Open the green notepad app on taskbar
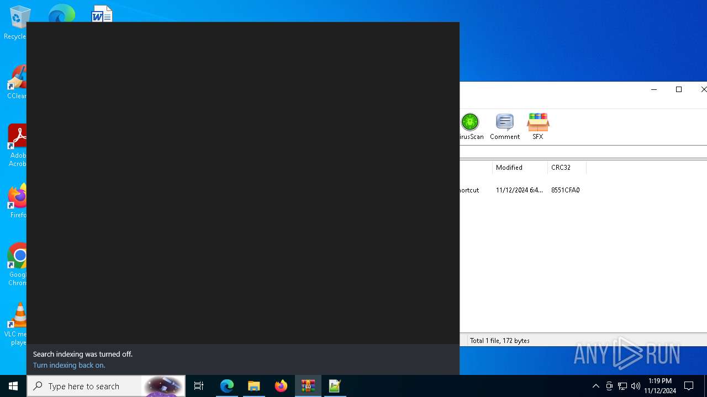The width and height of the screenshot is (707, 397). click(335, 386)
